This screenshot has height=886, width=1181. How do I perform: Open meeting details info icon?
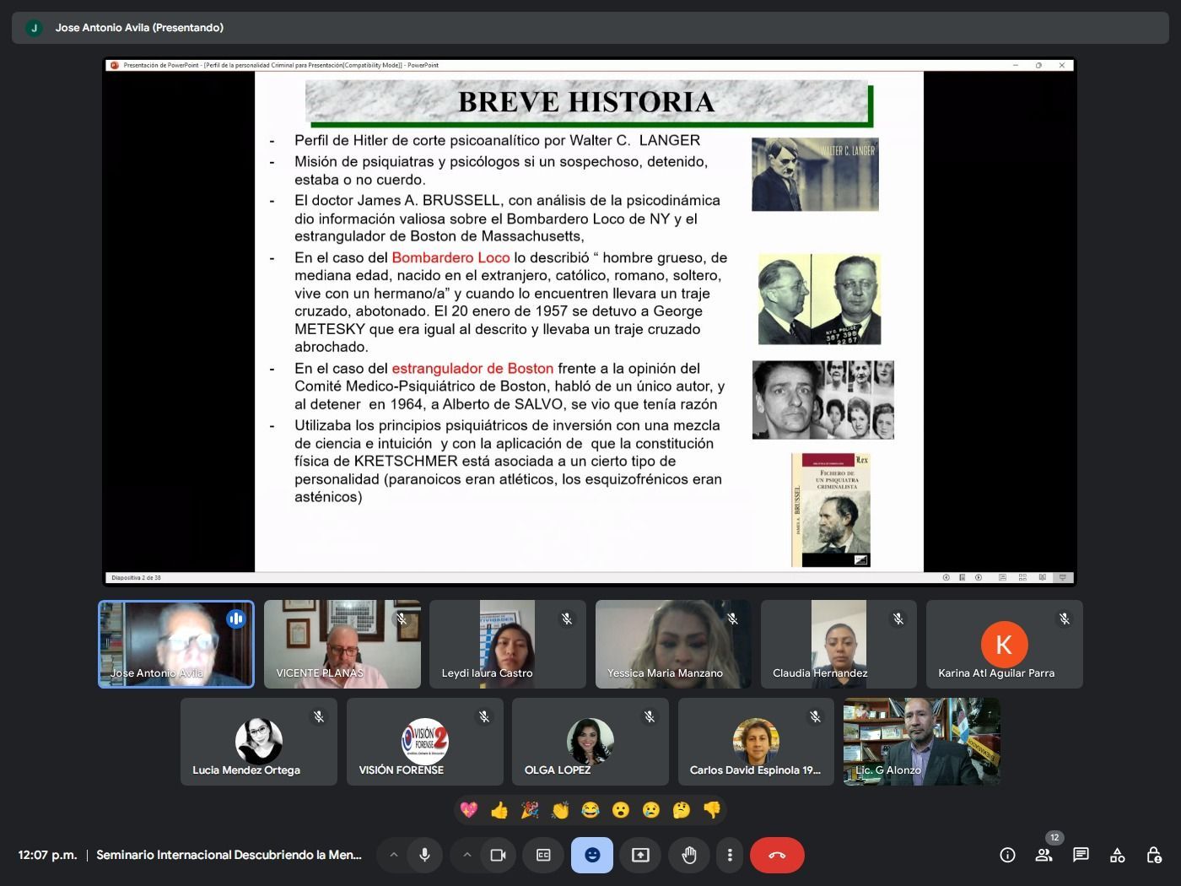(1007, 855)
